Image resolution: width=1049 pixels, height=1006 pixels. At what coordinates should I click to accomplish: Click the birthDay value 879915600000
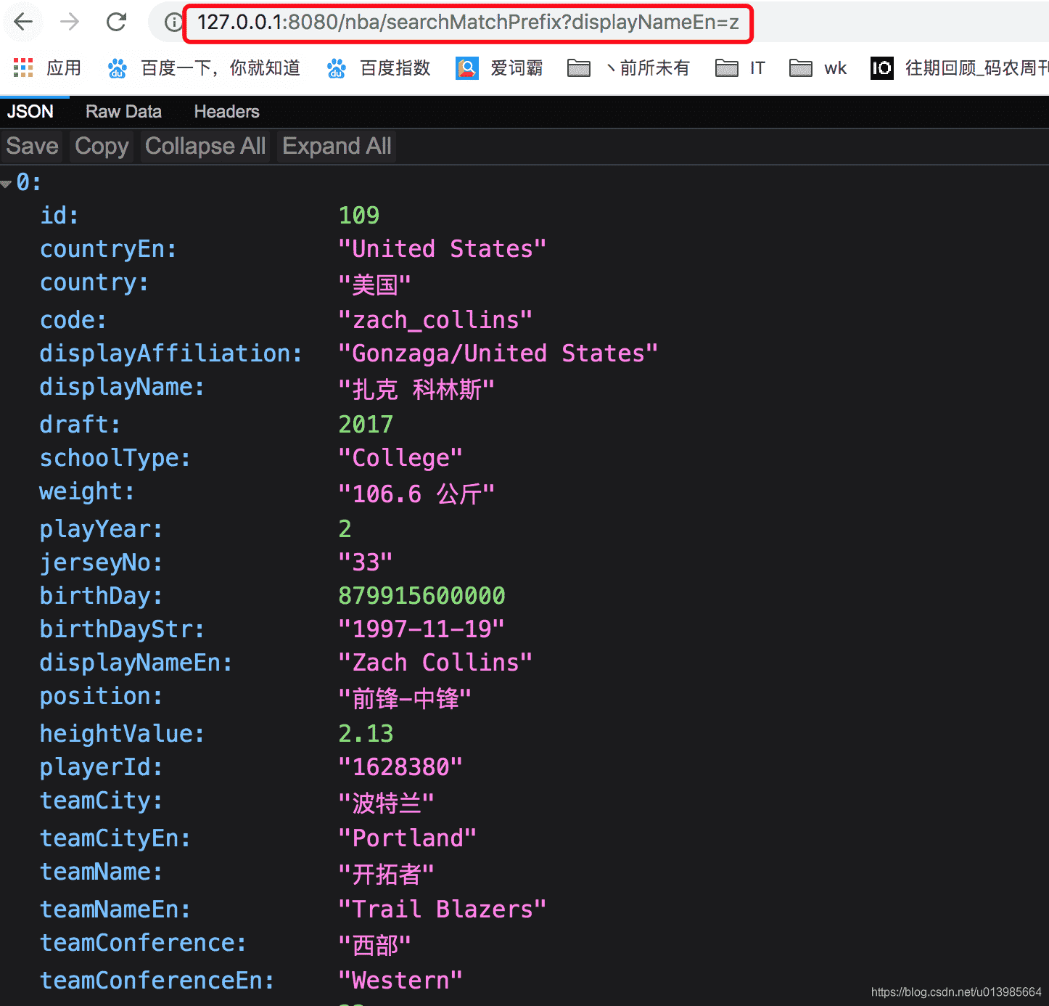click(421, 596)
